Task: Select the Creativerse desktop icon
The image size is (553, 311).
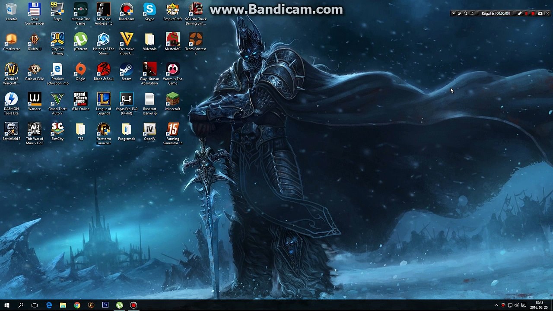Action: [x=11, y=42]
